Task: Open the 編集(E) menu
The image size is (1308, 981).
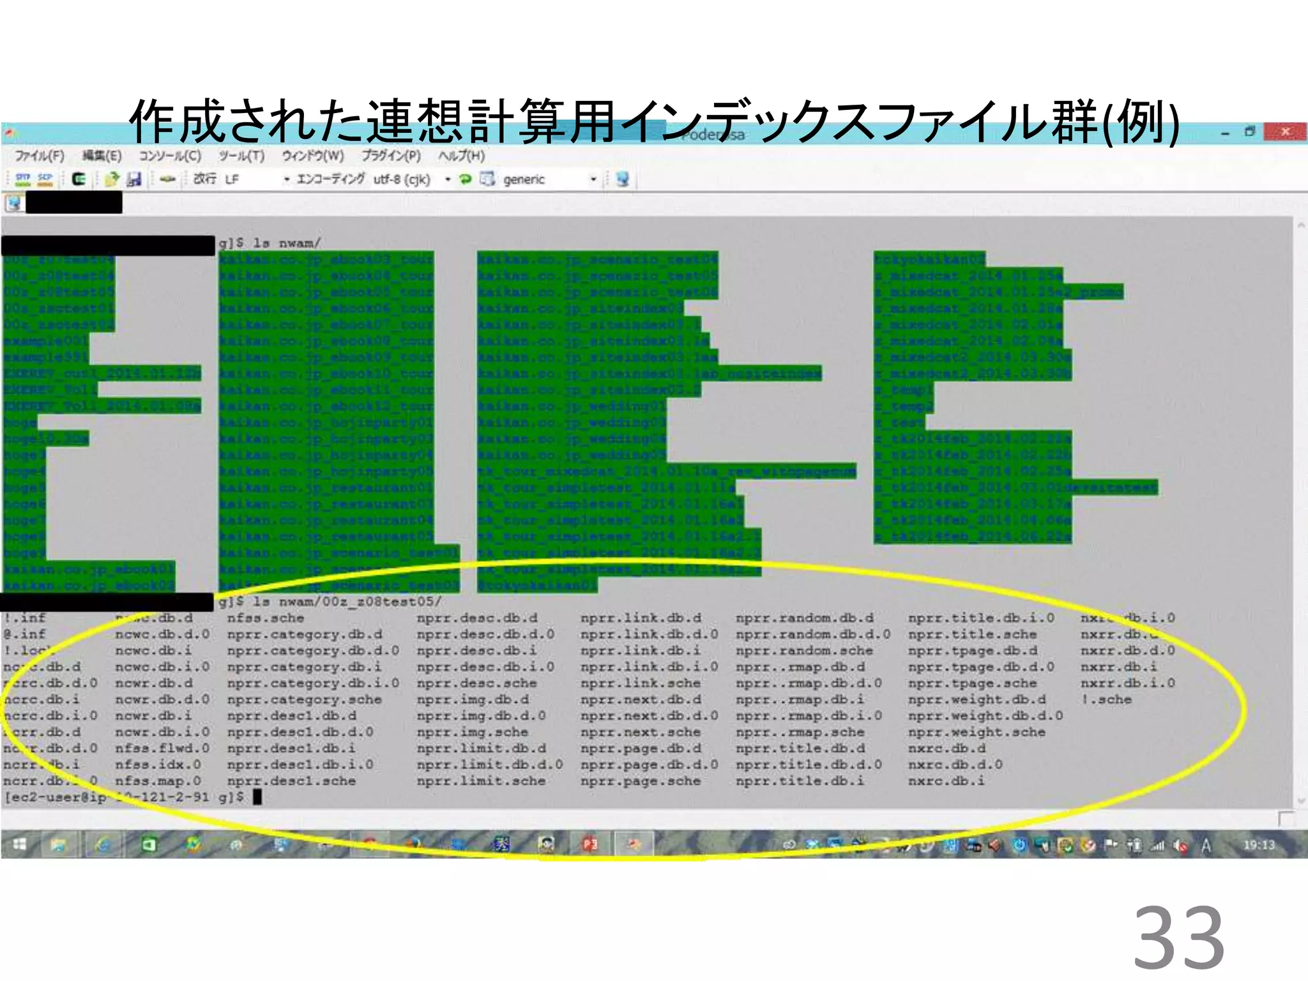Action: pyautogui.click(x=102, y=156)
